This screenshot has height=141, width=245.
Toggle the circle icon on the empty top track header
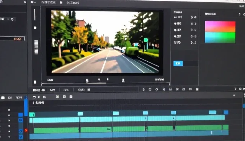(9, 110)
